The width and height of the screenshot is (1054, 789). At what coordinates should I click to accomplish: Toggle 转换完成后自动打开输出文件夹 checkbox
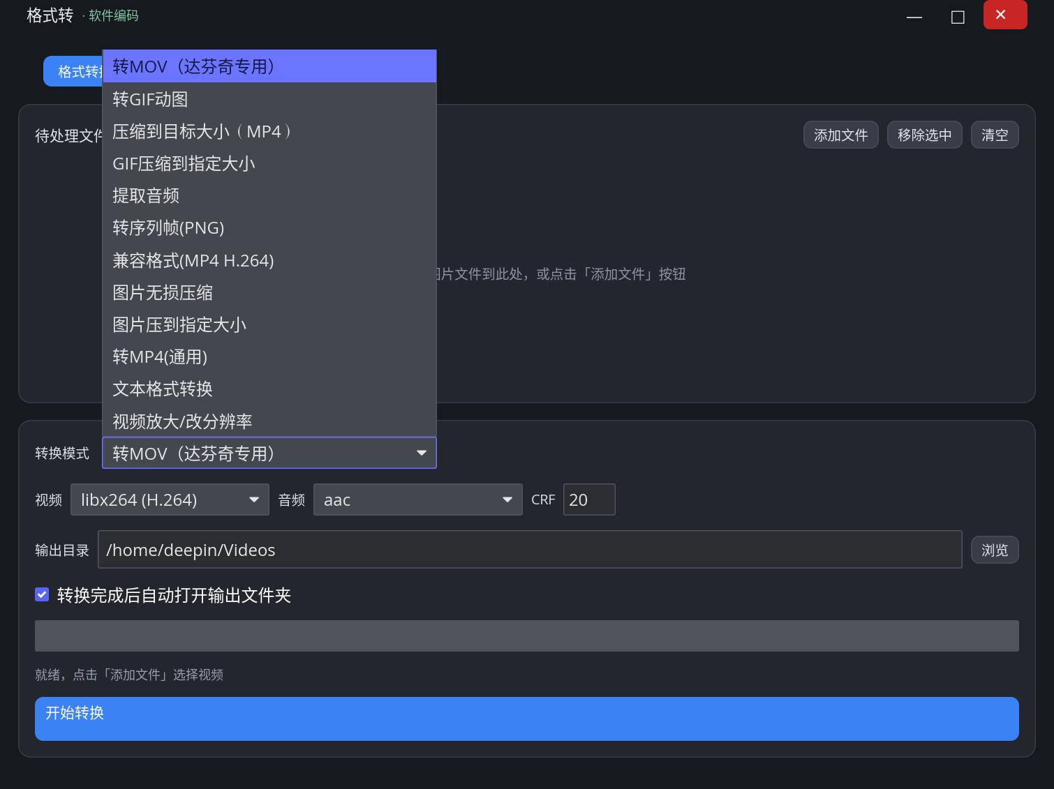pos(42,594)
